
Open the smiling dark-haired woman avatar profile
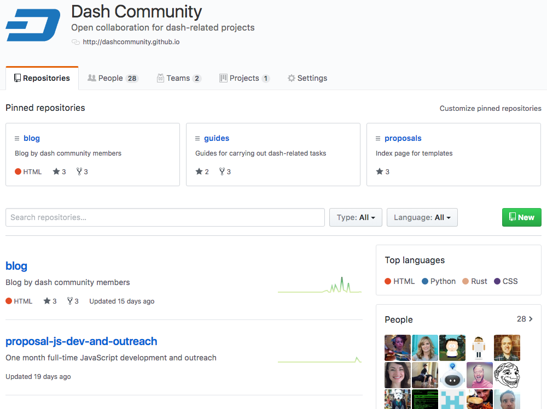point(398,375)
